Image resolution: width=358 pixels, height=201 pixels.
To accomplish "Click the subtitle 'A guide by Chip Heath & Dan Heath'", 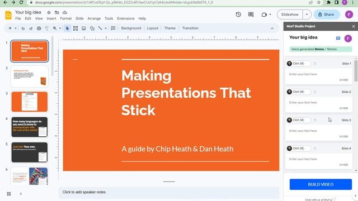I will pos(177,149).
